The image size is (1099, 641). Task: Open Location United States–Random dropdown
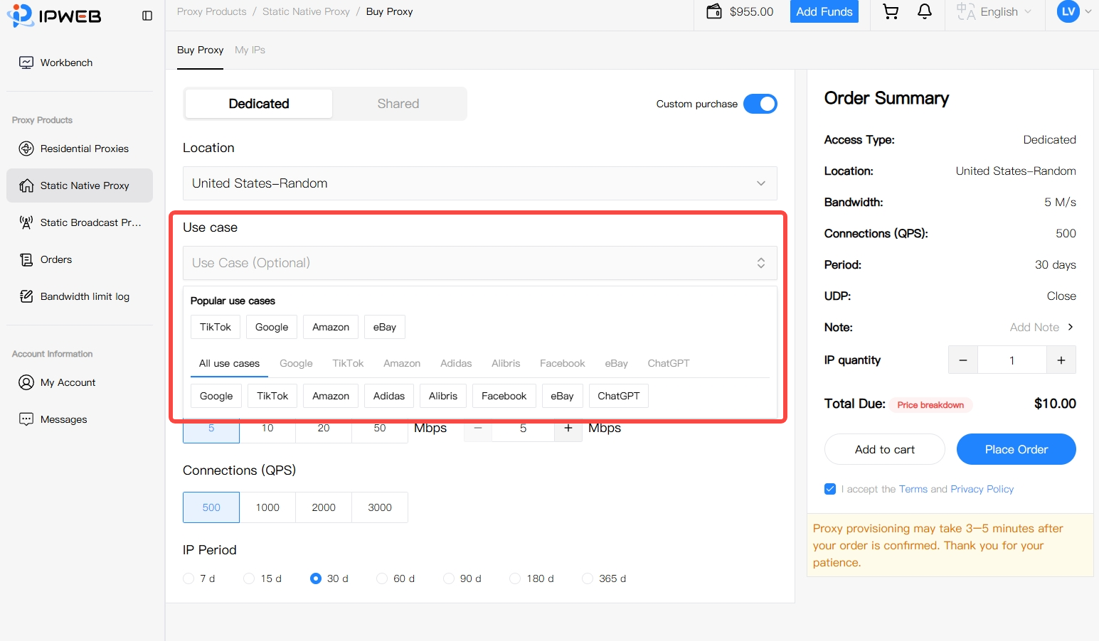point(480,183)
